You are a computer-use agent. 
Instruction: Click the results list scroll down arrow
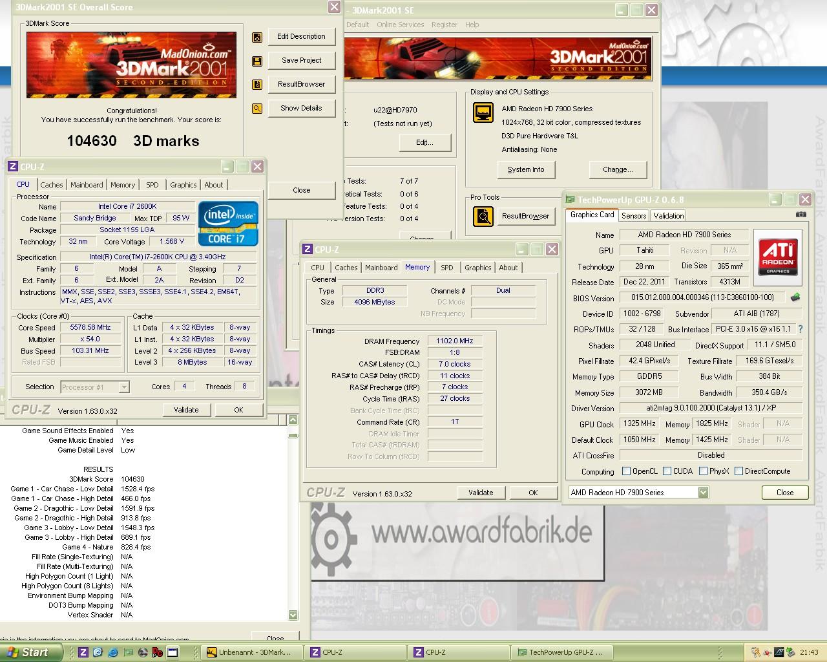coord(293,615)
